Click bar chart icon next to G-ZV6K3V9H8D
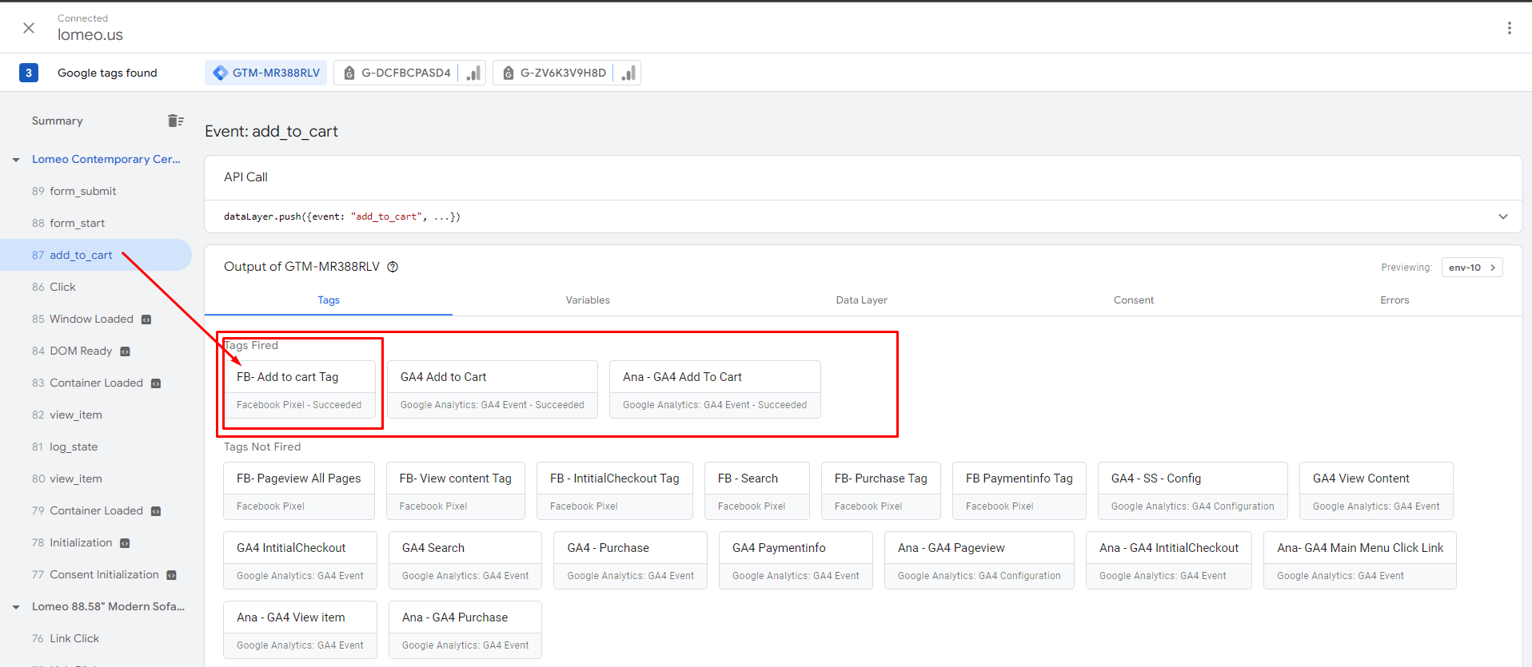Screen dimensions: 1532x667 click(628, 73)
